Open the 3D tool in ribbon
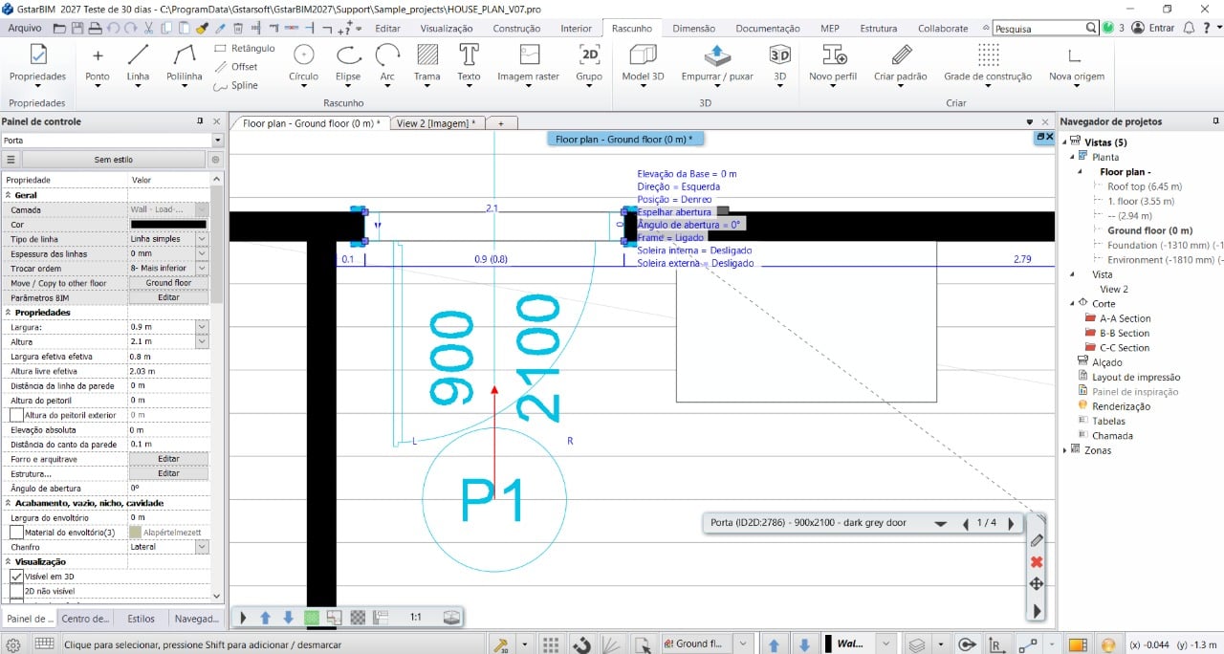1224x654 pixels. point(780,65)
